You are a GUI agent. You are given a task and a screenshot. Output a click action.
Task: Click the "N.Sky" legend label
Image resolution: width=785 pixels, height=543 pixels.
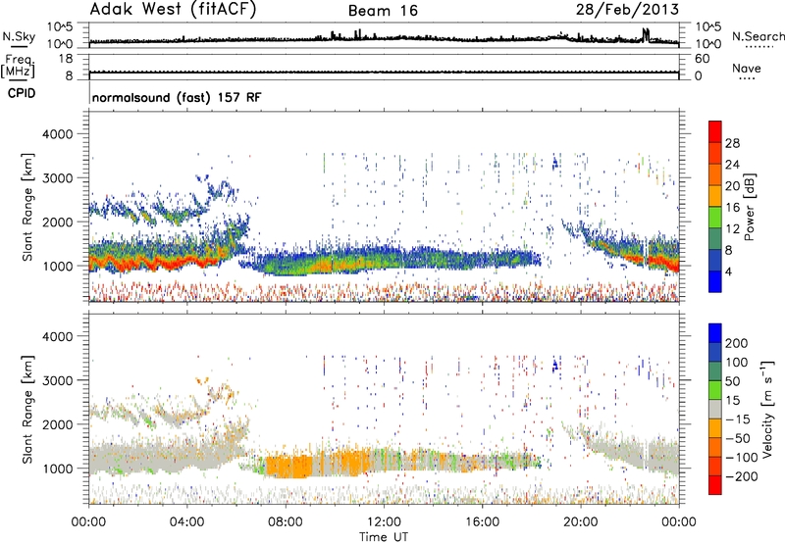[x=19, y=36]
